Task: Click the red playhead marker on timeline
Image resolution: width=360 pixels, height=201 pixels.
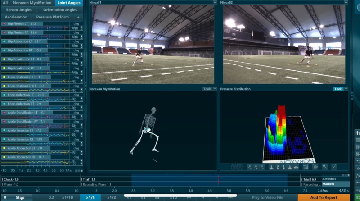Action: click(219, 177)
